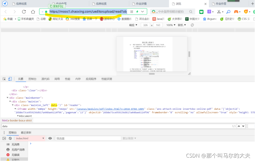The width and height of the screenshot is (255, 161).
Task: Jump to previous search result arrow
Action: coord(239,126)
